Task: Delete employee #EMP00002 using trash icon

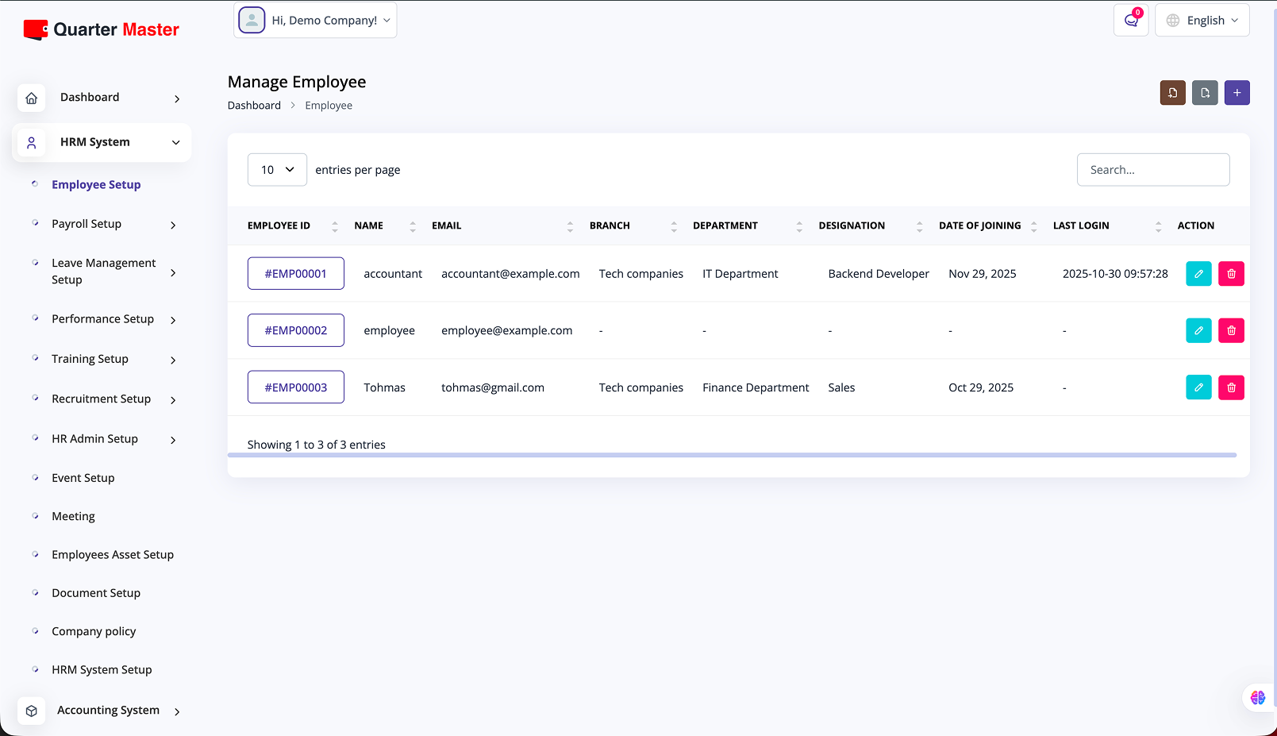Action: [1231, 330]
